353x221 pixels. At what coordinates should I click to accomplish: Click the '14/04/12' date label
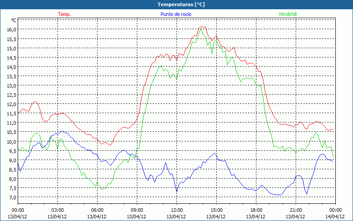coord(335,217)
